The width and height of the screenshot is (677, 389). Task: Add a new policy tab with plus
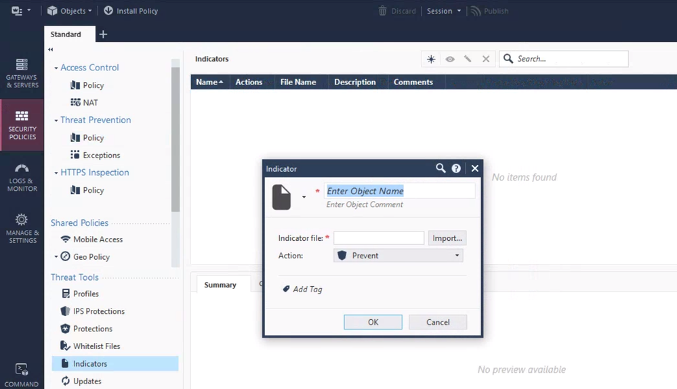coord(103,35)
